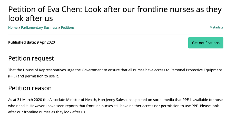Click the Petition request heading
The image size is (227, 121).
[x=31, y=58]
